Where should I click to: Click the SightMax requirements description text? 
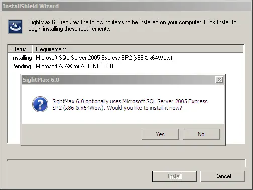pyautogui.click(x=133, y=25)
